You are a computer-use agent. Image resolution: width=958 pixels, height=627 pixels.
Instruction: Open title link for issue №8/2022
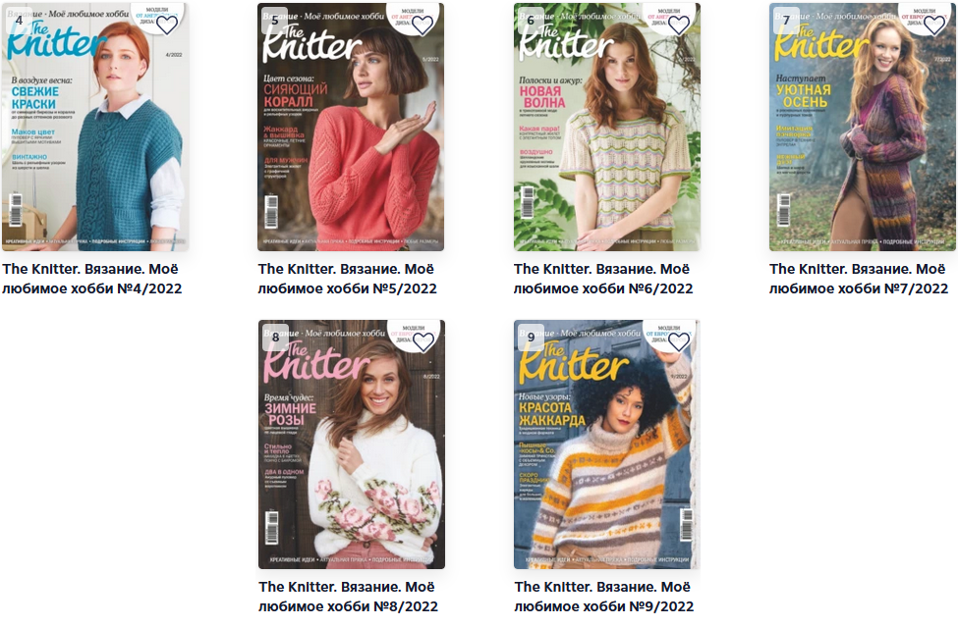coord(348,597)
